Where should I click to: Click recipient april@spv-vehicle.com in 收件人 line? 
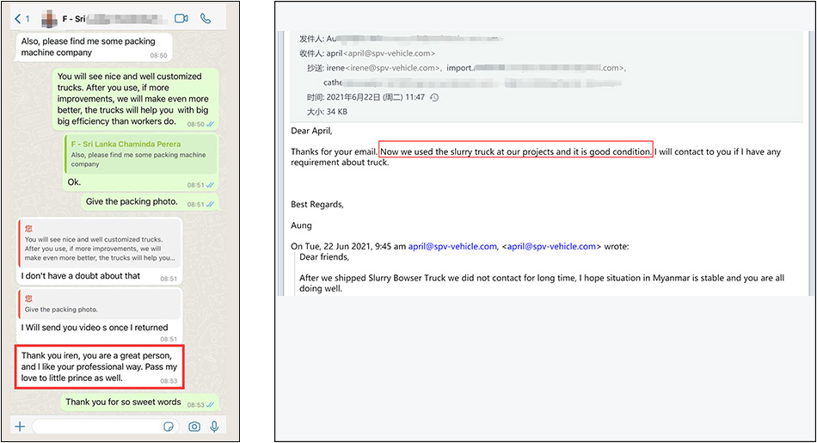380,53
